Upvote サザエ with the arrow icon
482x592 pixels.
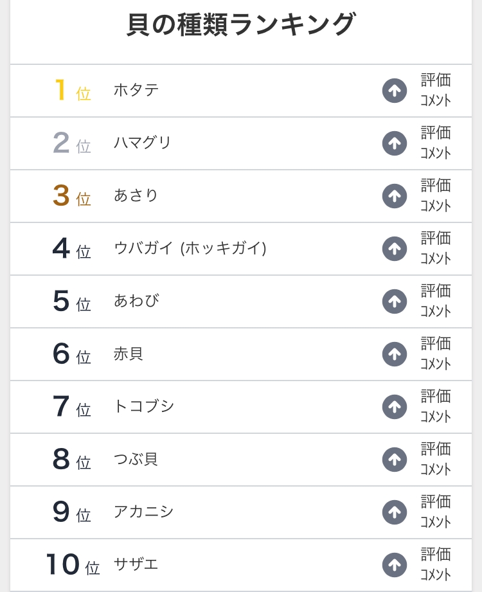coord(395,565)
